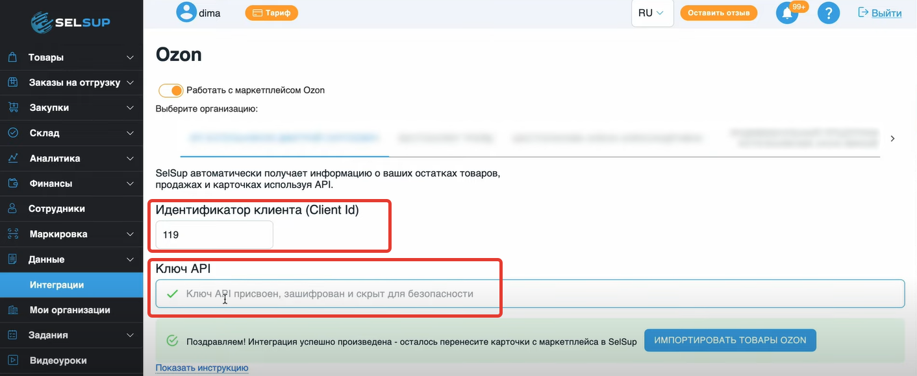Click the SelSup logo

point(71,22)
